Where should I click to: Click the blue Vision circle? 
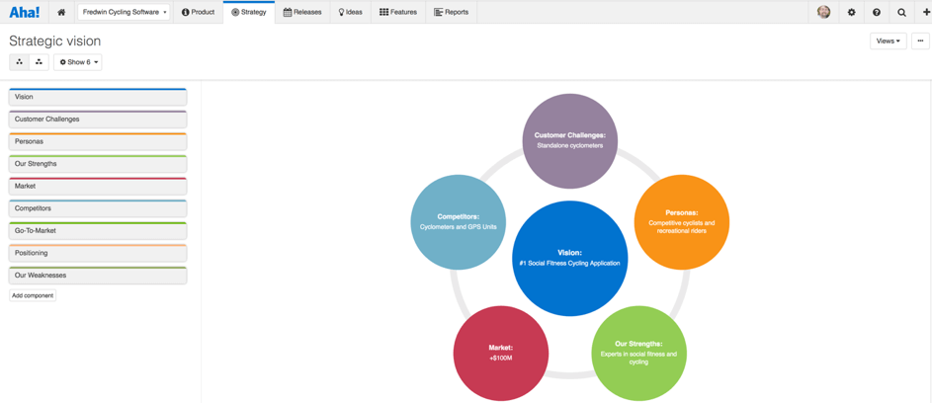point(569,258)
